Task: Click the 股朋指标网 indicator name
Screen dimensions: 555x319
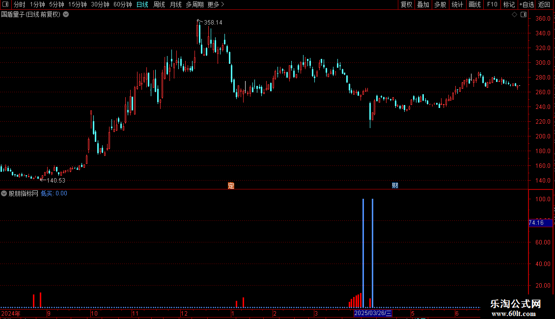Action: pos(24,193)
